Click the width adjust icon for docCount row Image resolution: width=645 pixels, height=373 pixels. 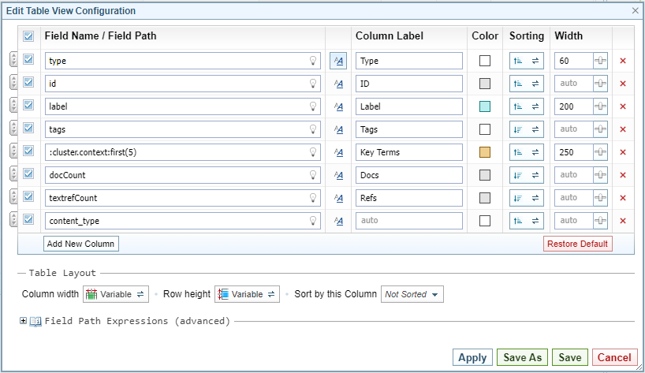(x=601, y=175)
